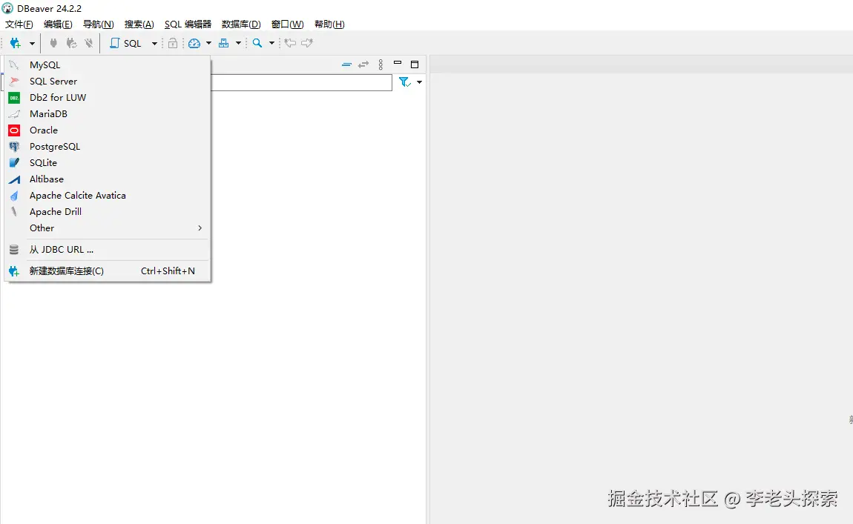Expand the blue boxes icon dropdown arrow

tap(238, 44)
